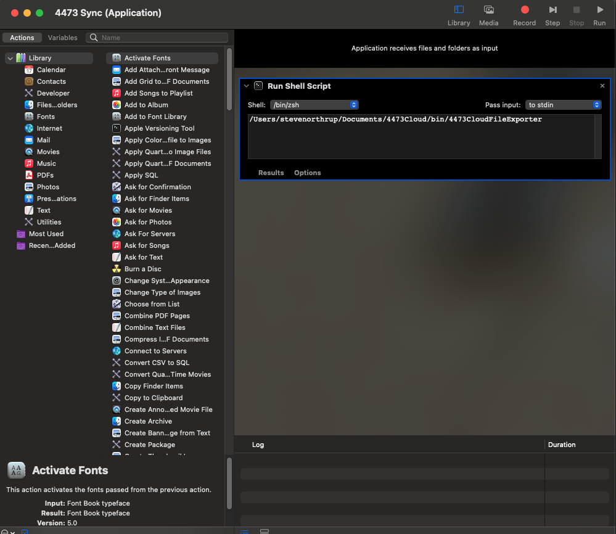Click the Name search field
Viewport: 616px width, 534px height.
coord(157,38)
